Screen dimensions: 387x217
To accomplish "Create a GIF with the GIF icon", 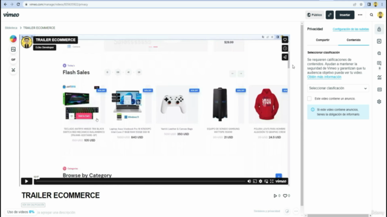I will tap(13, 60).
